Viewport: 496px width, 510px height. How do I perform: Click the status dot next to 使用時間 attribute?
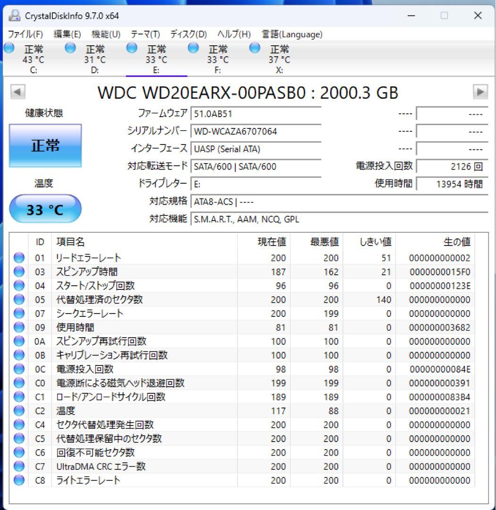(x=18, y=327)
